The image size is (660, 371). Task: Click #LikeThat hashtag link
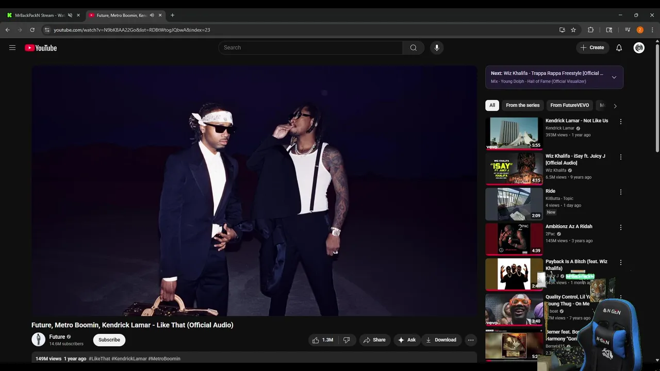click(x=100, y=359)
